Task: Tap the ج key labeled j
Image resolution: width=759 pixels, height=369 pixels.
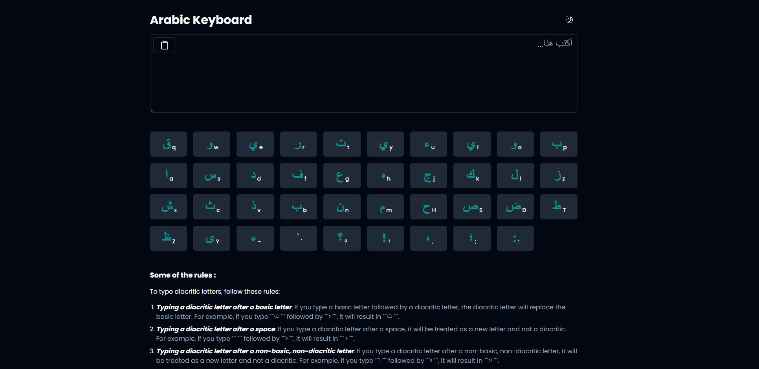Action: pos(429,175)
